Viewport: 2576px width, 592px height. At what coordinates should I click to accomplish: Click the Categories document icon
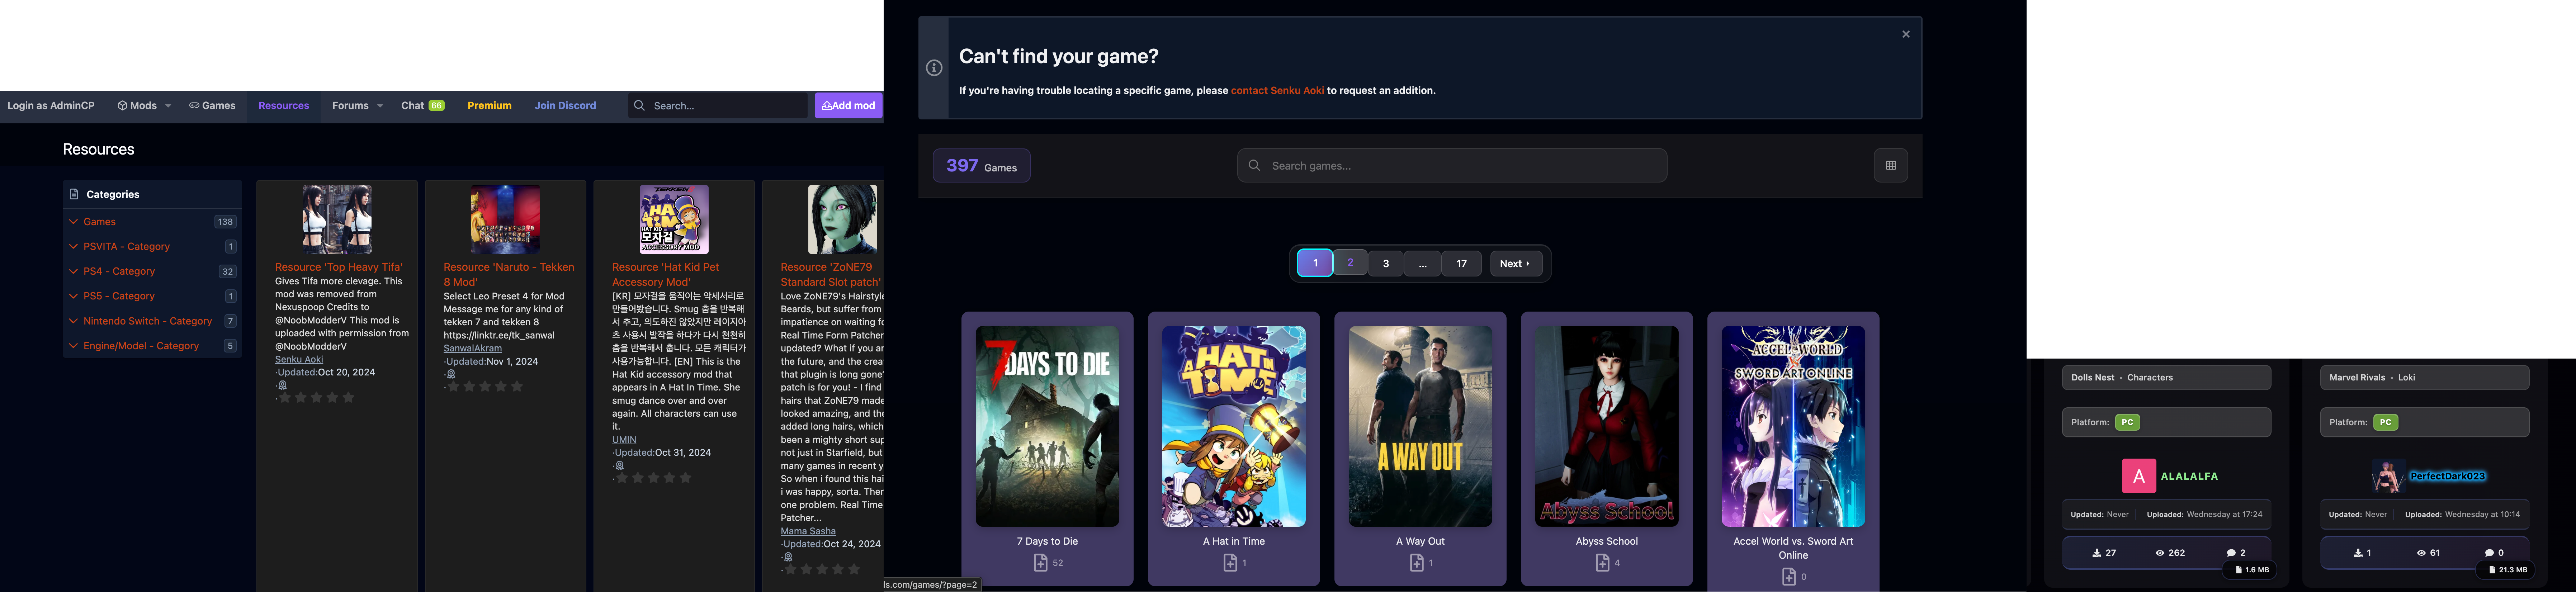pos(74,194)
